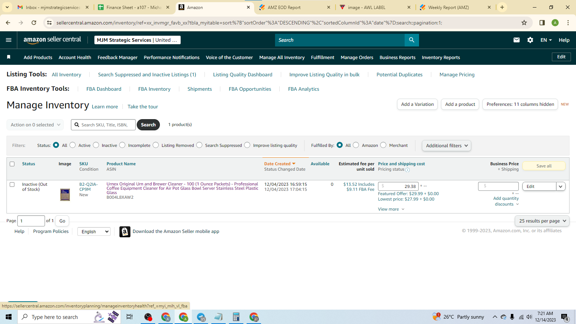The height and width of the screenshot is (324, 576).
Task: Click the Urnex product thumbnail image
Action: tap(65, 195)
